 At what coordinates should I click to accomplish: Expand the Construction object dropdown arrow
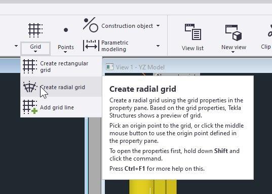158,26
